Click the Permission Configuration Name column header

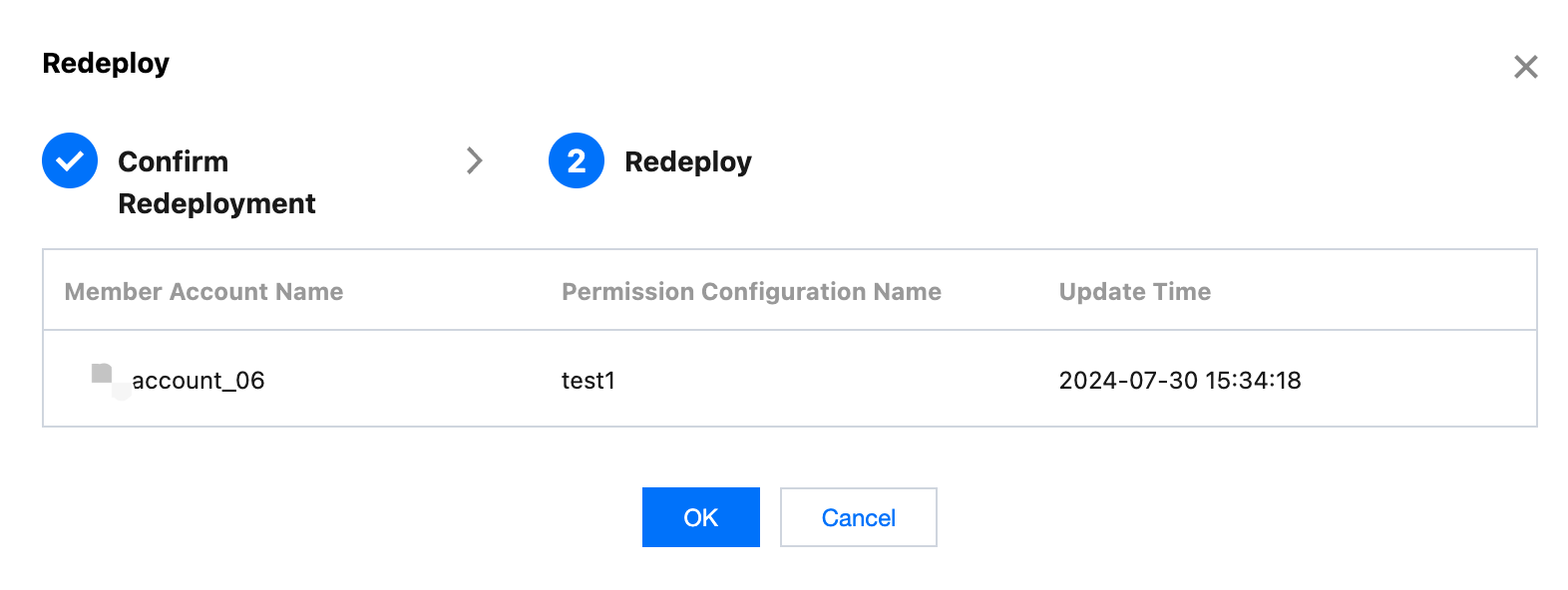751,291
